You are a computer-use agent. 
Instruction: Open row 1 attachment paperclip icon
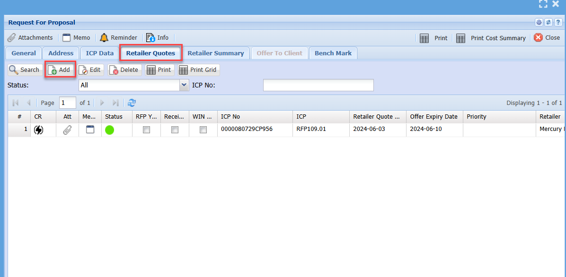point(68,130)
